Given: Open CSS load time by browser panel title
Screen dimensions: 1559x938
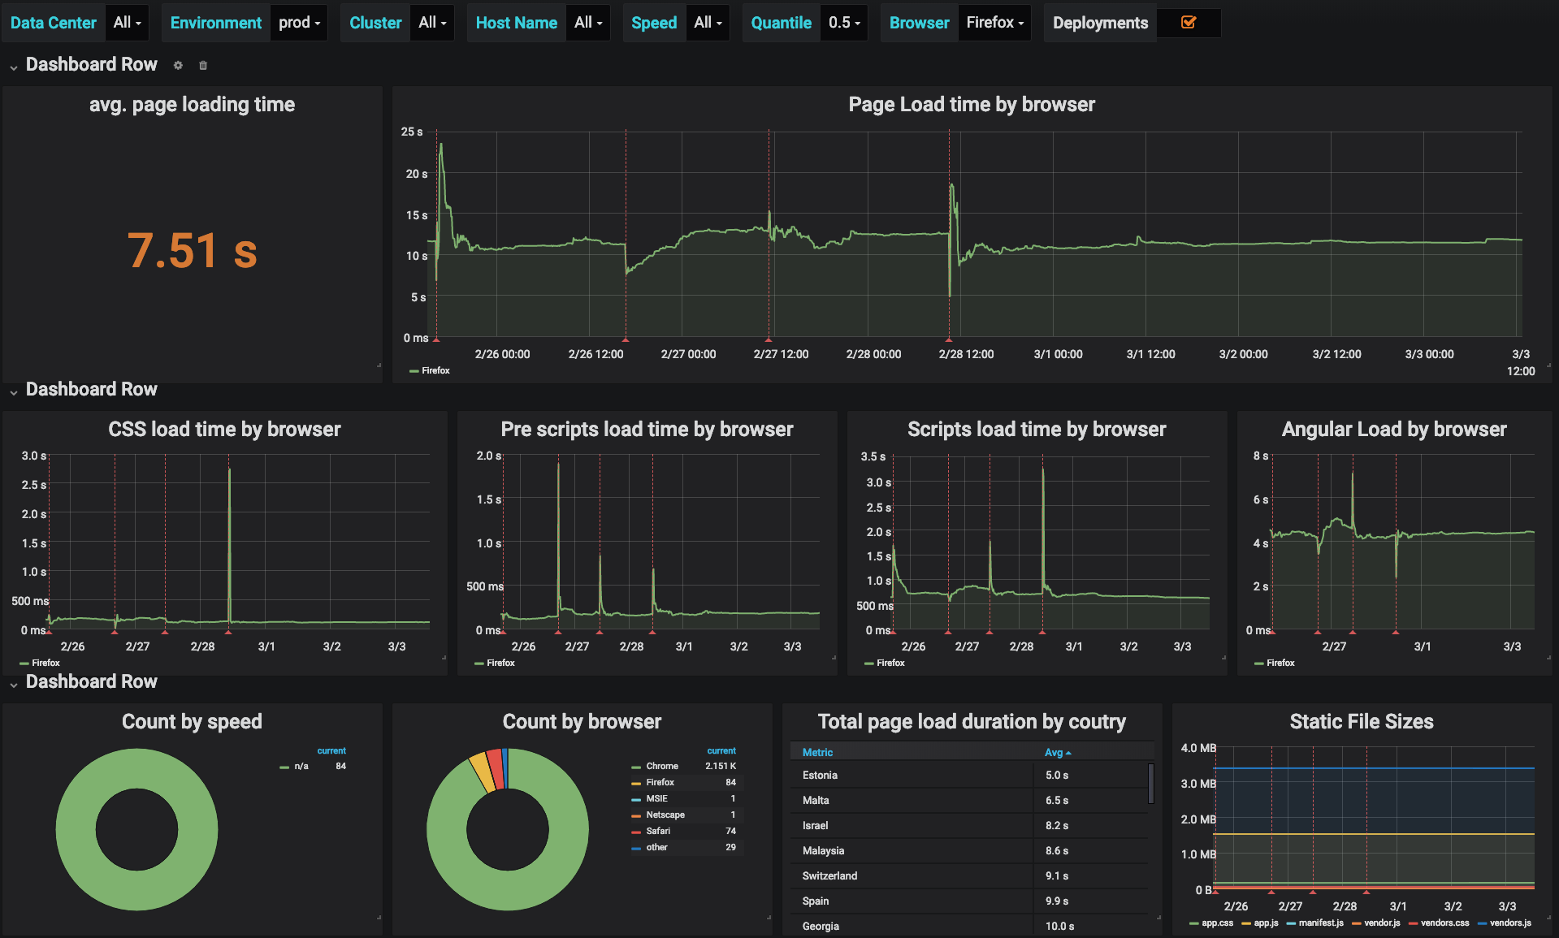Looking at the screenshot, I should [224, 429].
